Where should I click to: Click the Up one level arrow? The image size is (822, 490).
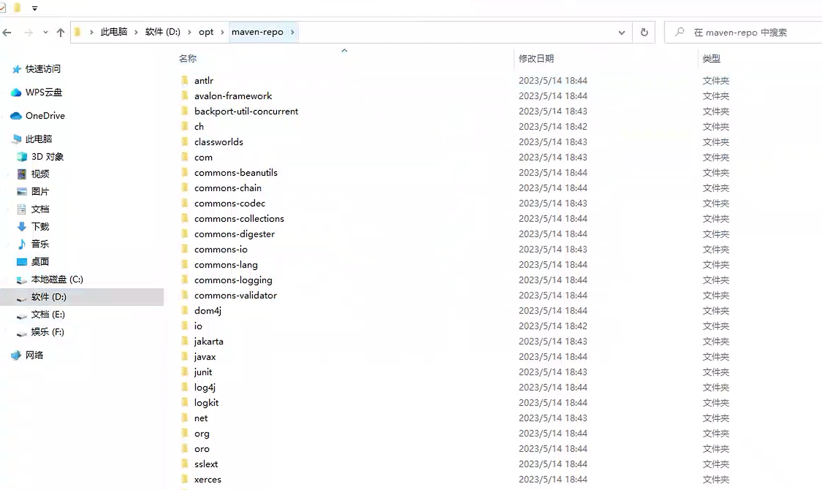pos(60,32)
